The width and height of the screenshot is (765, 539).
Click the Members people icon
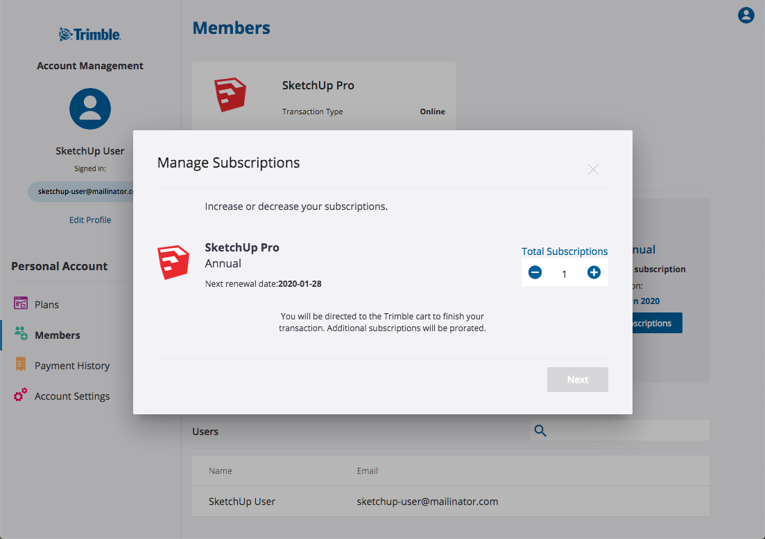pyautogui.click(x=21, y=333)
